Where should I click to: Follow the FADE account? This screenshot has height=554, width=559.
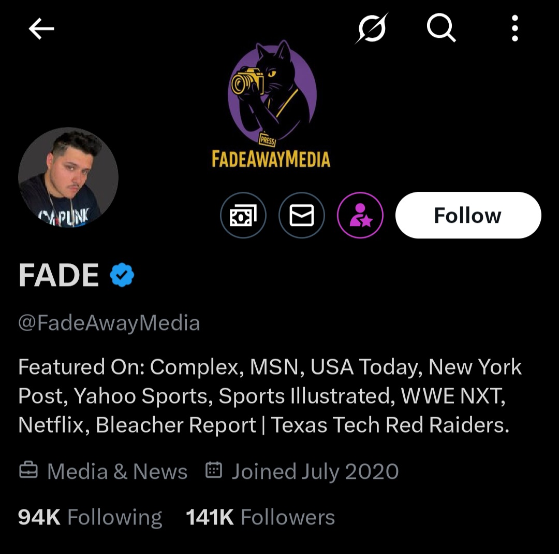click(468, 216)
